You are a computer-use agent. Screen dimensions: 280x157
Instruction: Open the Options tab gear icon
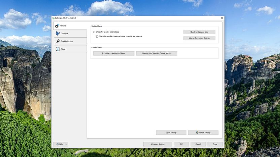(x=57, y=26)
